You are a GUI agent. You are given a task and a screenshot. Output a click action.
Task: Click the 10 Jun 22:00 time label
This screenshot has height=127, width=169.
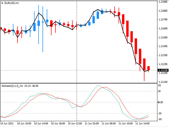coord(75,124)
